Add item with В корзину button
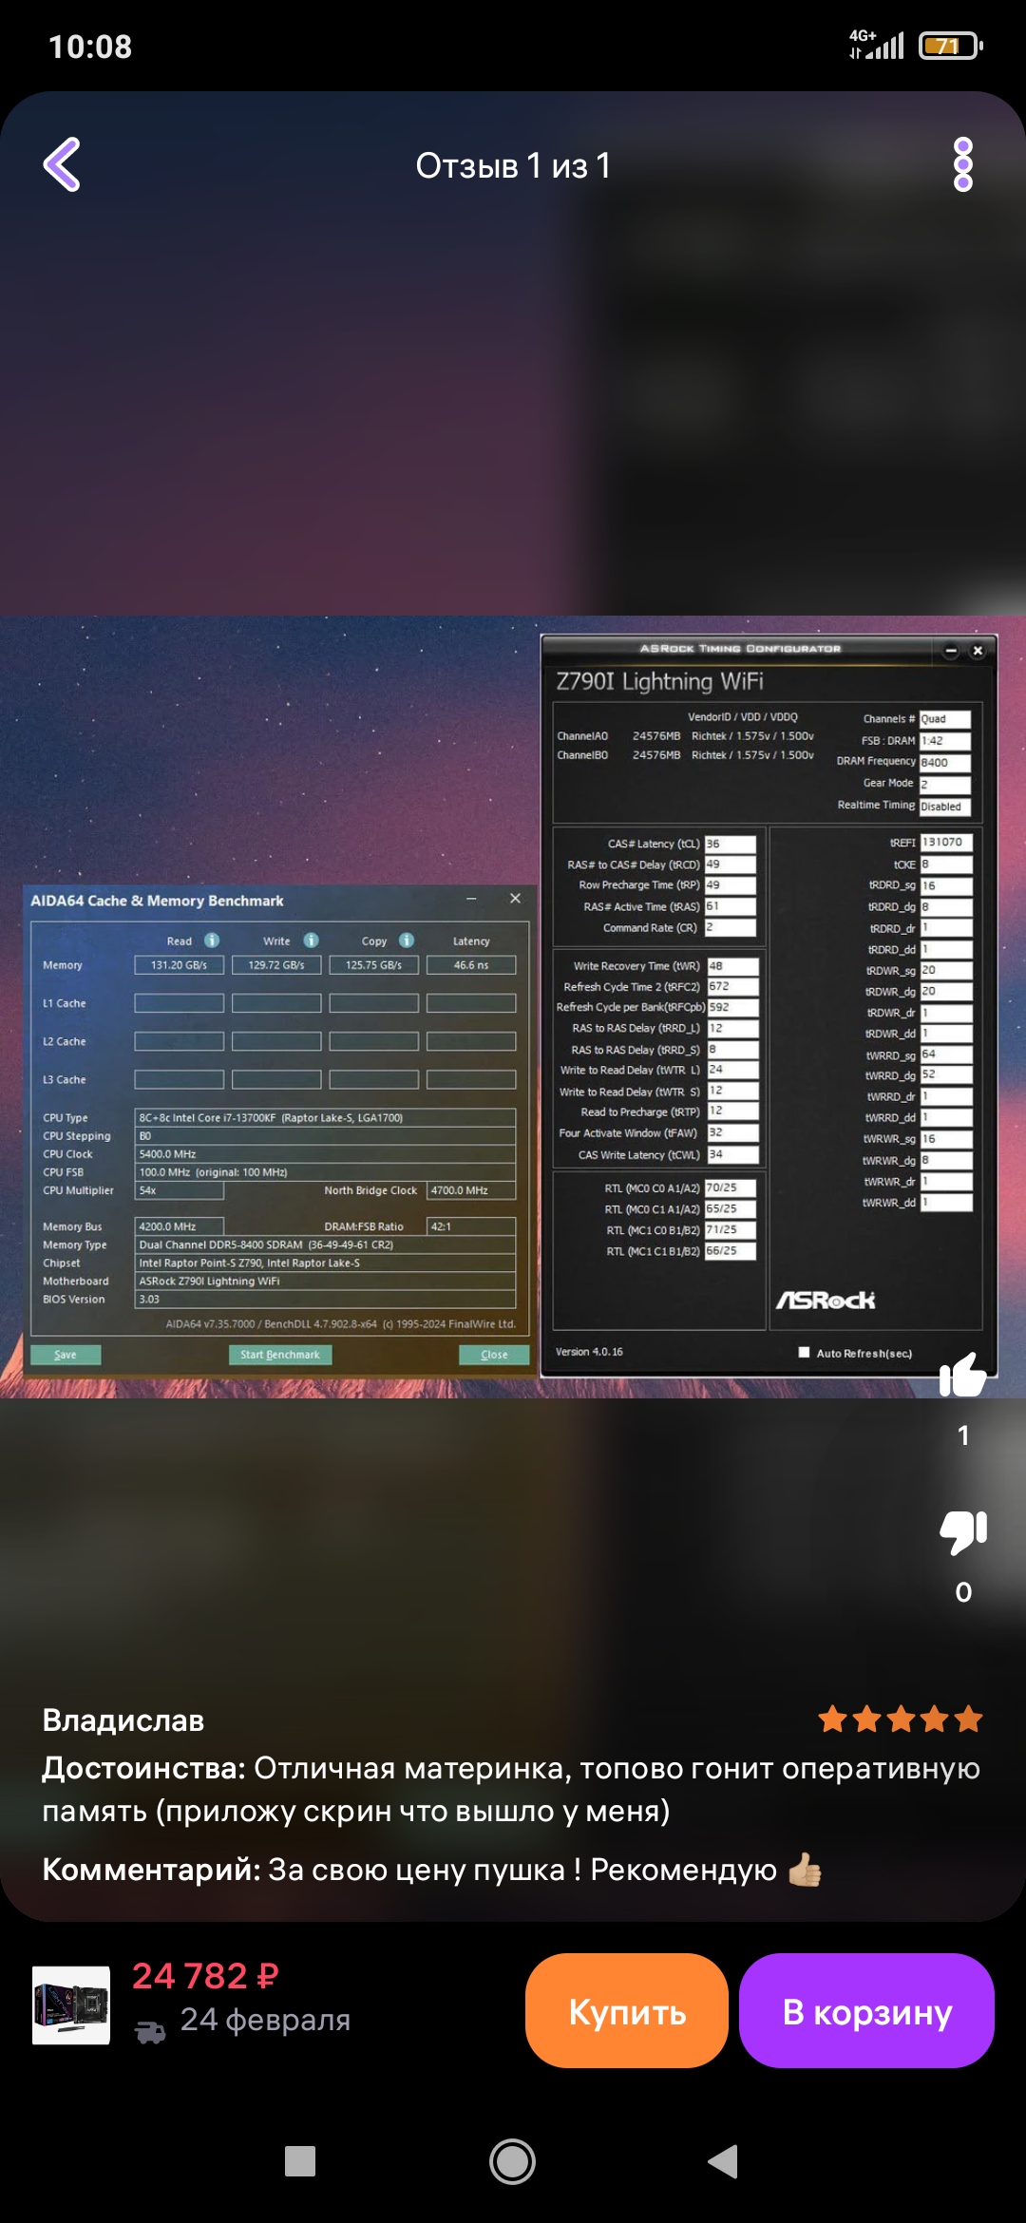The width and height of the screenshot is (1026, 2223). (866, 2010)
